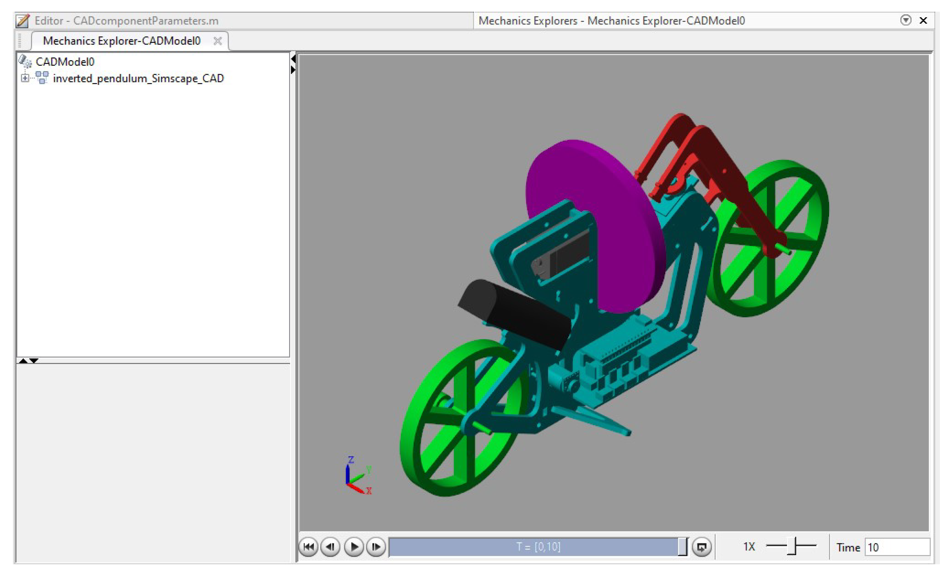Viewport: 948px width, 577px height.
Task: Select the CADModel0 root tree item
Action: click(65, 62)
